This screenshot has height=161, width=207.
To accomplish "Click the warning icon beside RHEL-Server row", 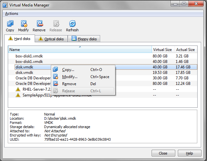I will pos(18,89).
